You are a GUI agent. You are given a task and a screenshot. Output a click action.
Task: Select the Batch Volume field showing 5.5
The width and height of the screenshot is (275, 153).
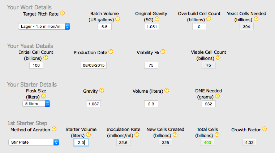coord(104,27)
